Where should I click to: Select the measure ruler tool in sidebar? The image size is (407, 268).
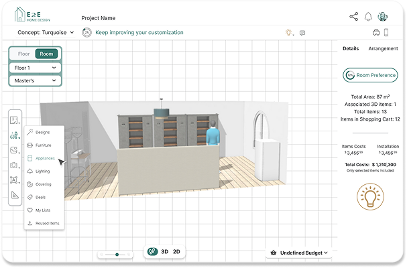pyautogui.click(x=15, y=194)
